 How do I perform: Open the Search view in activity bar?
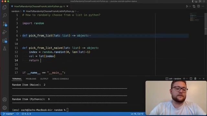point(5,15)
